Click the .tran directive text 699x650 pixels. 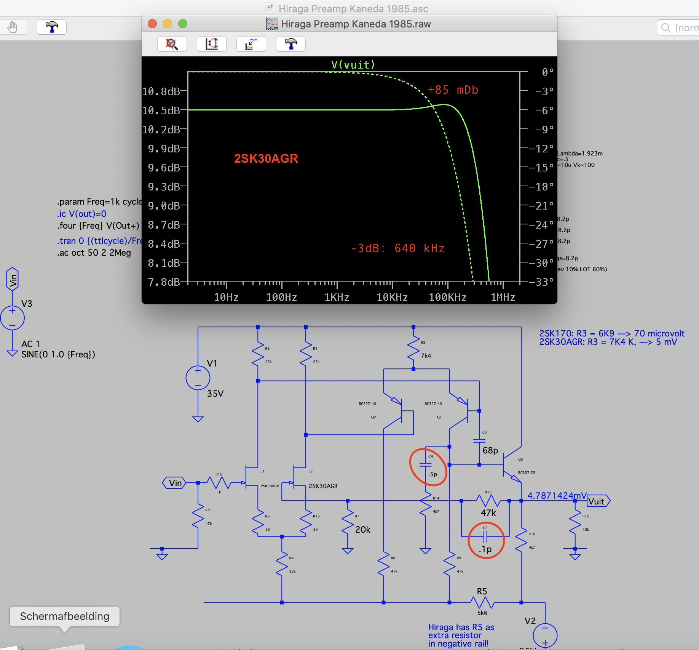pyautogui.click(x=99, y=241)
